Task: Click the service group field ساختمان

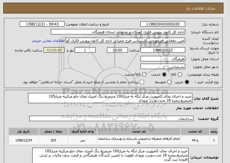Action: (111, 118)
